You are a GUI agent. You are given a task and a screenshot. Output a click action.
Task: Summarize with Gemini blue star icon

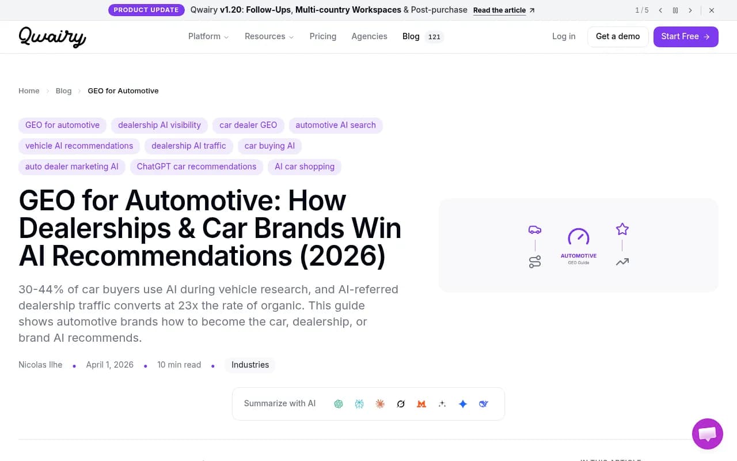pyautogui.click(x=463, y=404)
